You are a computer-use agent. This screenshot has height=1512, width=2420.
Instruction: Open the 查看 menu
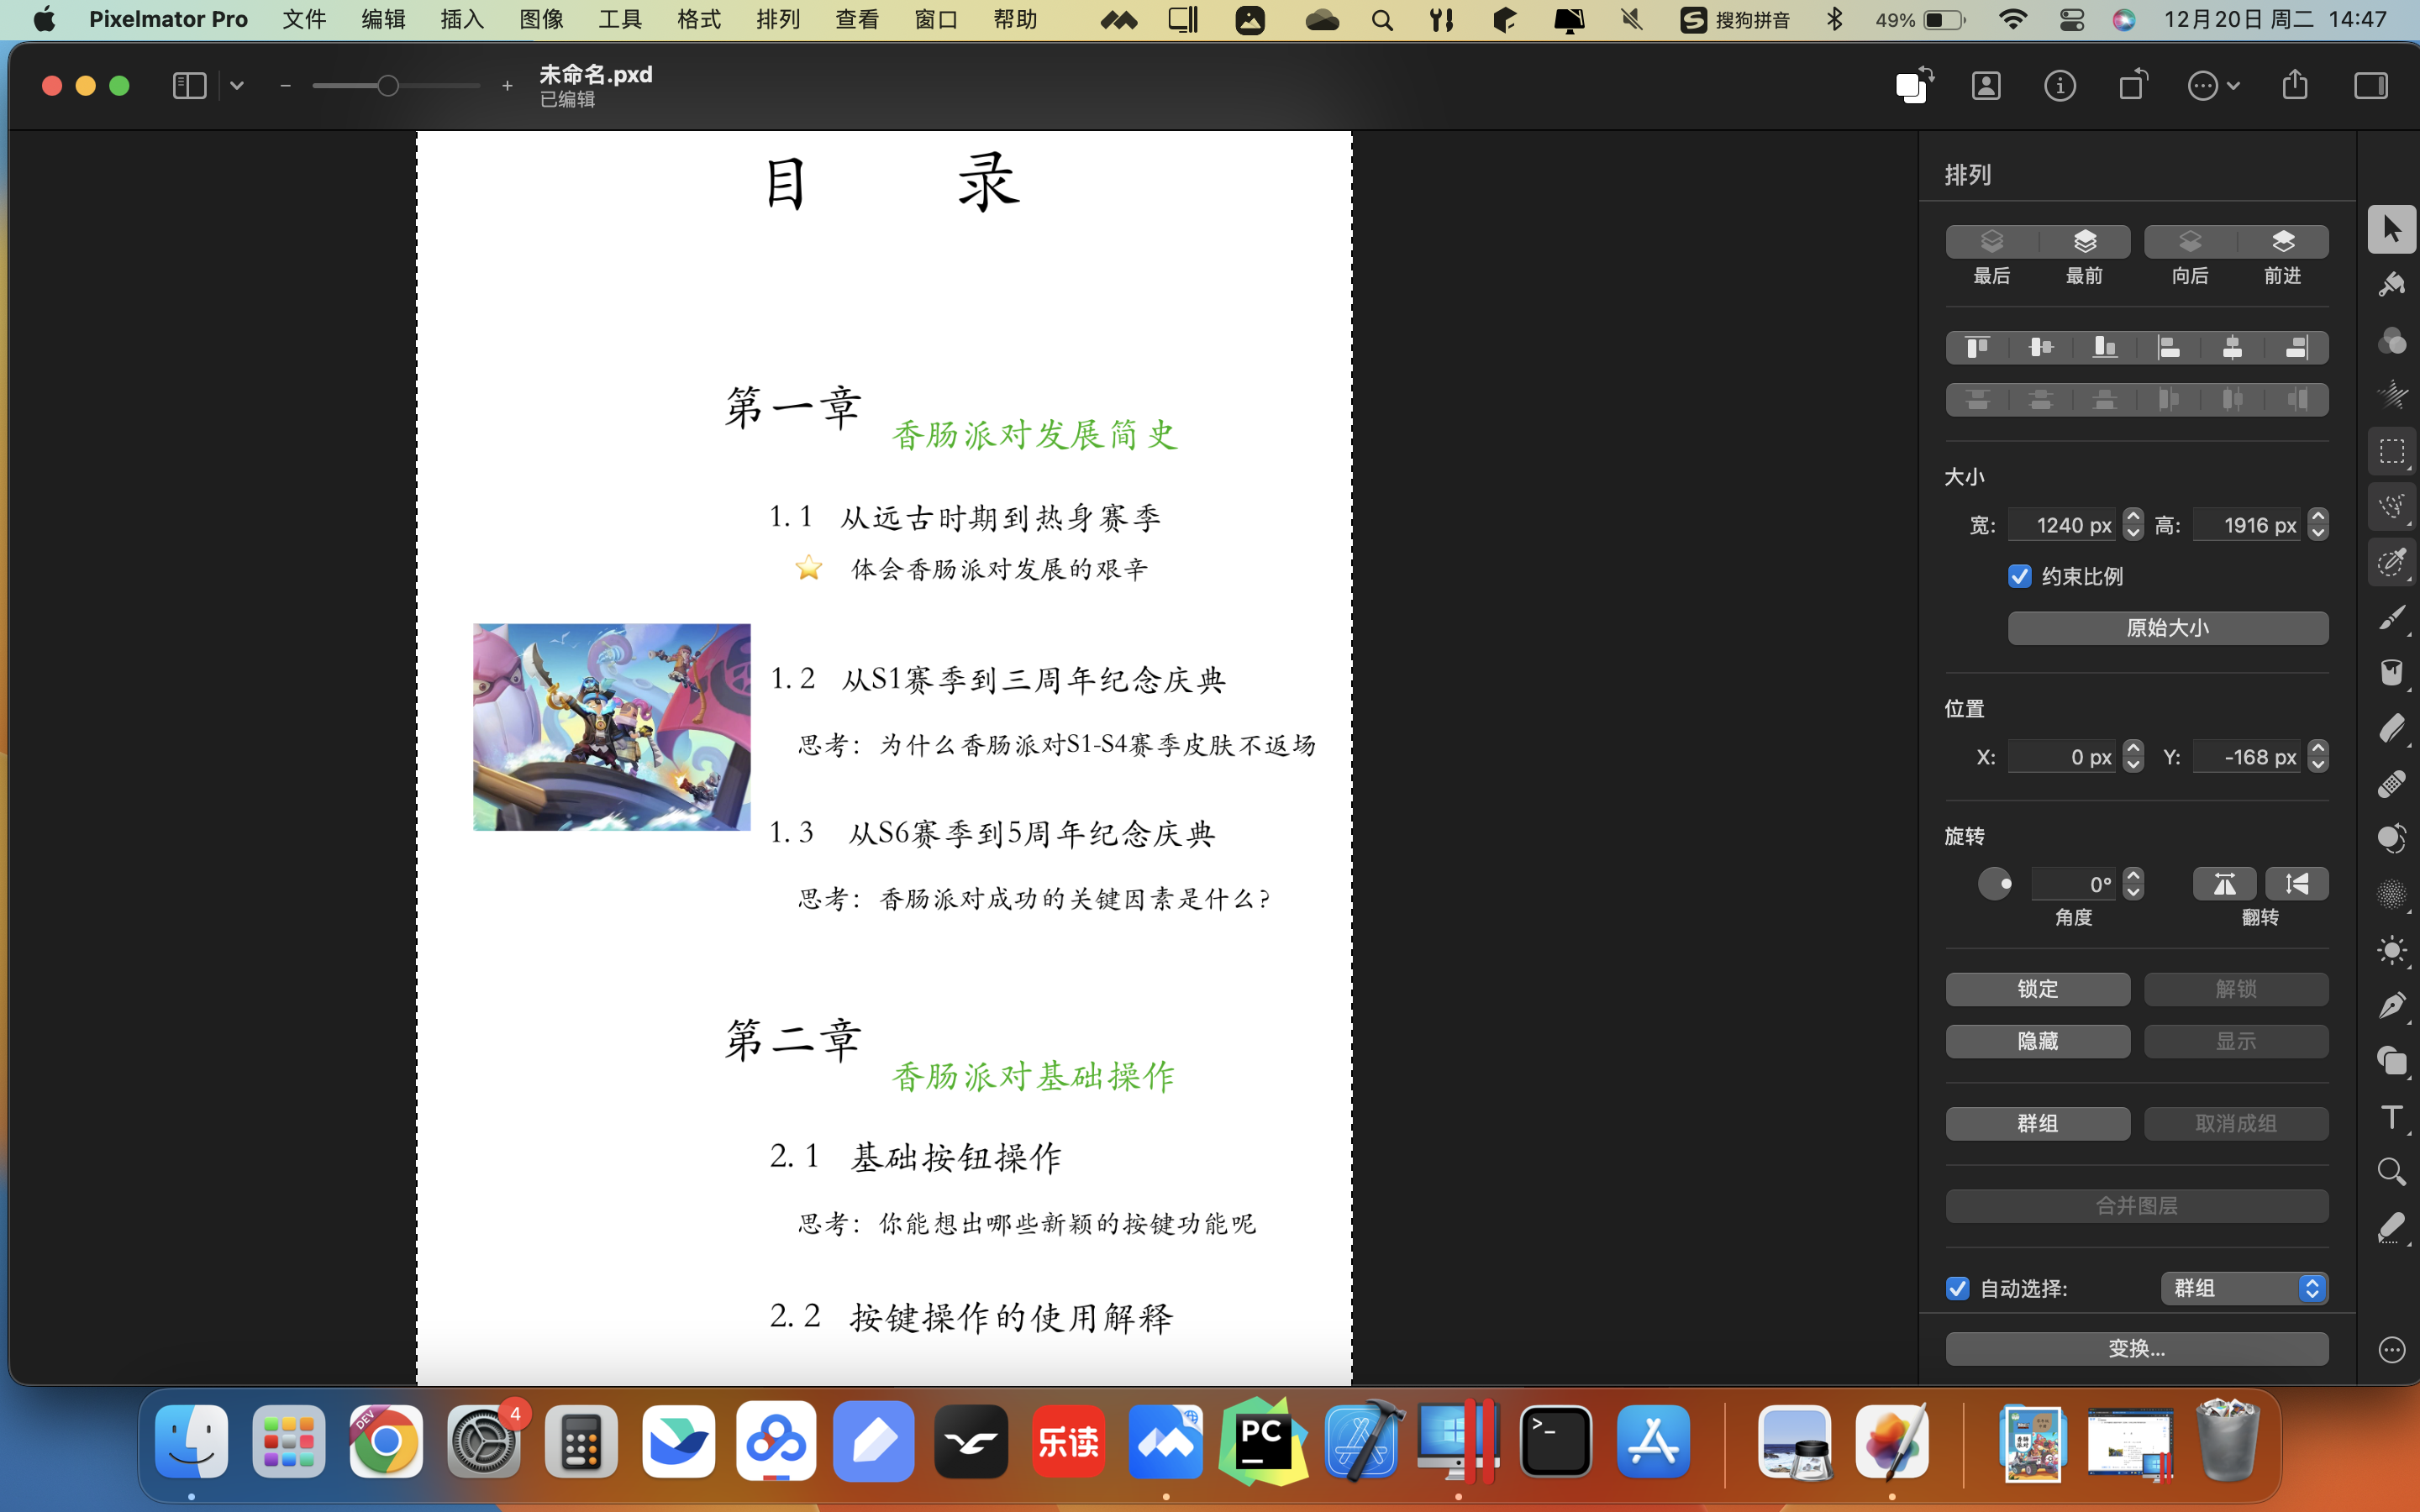(x=857, y=20)
